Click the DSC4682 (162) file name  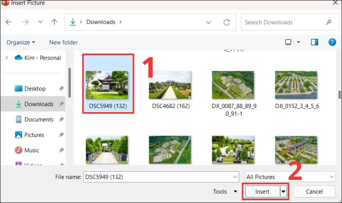click(x=171, y=106)
